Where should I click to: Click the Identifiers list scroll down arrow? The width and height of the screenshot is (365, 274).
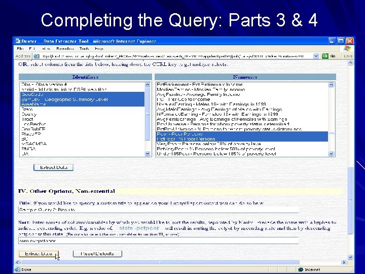(x=148, y=154)
